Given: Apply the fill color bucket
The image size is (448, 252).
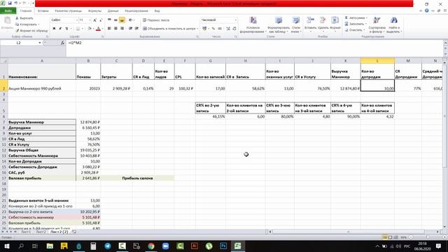Looking at the screenshot, I should point(90,29).
